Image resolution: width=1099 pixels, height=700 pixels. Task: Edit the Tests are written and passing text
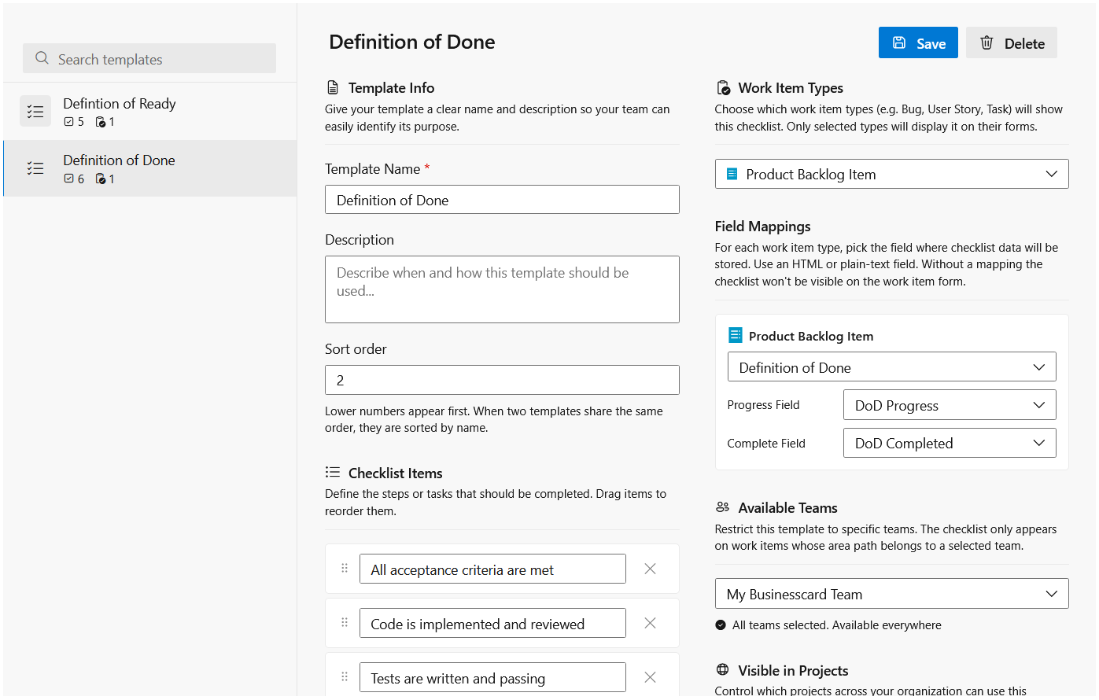(492, 678)
